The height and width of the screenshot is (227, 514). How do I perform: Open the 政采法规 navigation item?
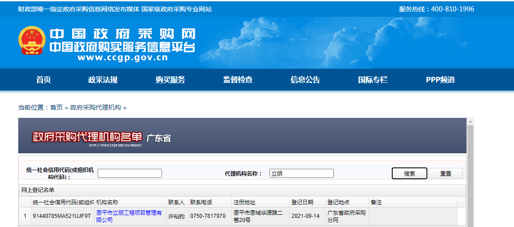point(103,80)
